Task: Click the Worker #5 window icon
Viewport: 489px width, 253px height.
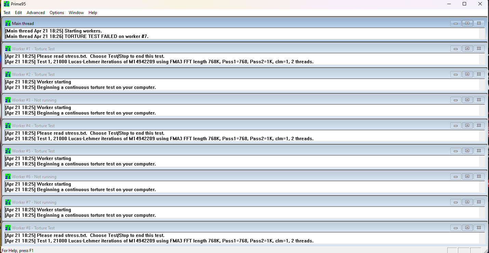Action: 8,151
